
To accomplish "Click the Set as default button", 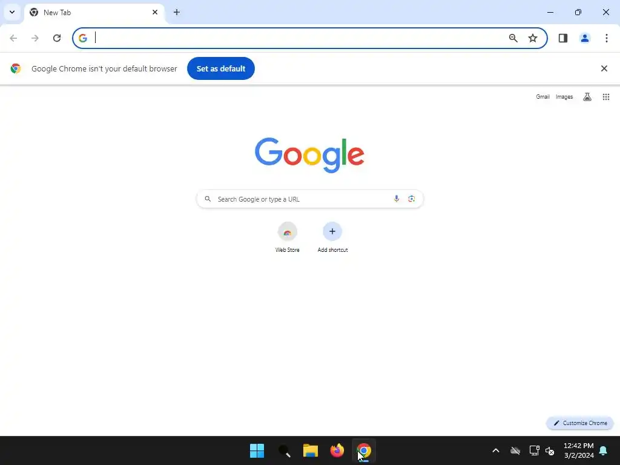I will pyautogui.click(x=221, y=68).
